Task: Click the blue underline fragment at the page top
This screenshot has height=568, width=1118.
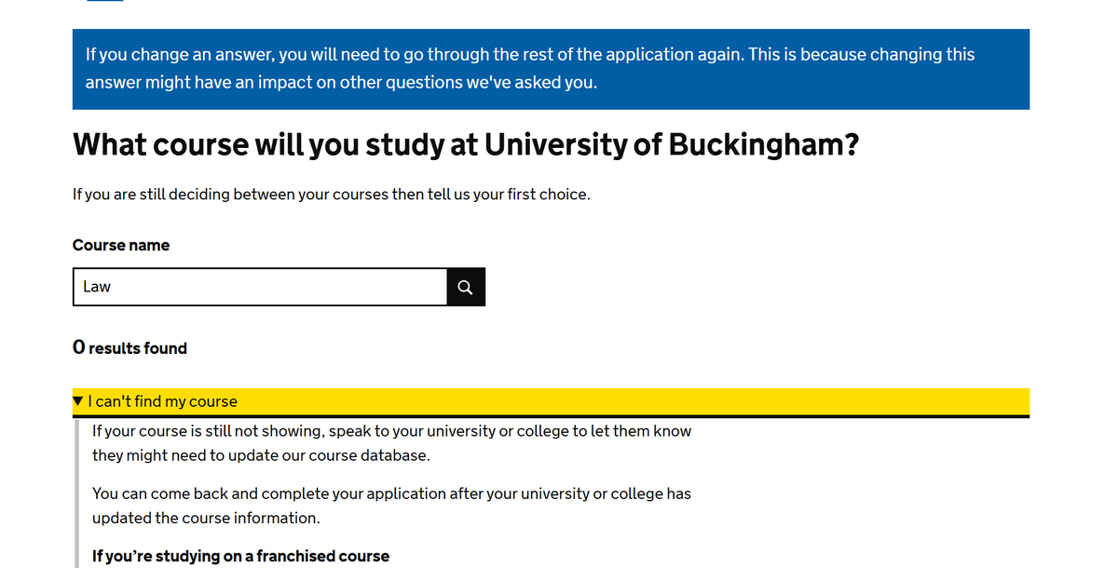Action: tap(104, 1)
